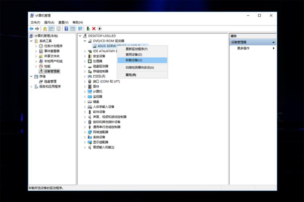Select the 软件设备 category
Viewport: 304px width, 202px height.
click(x=99, y=112)
